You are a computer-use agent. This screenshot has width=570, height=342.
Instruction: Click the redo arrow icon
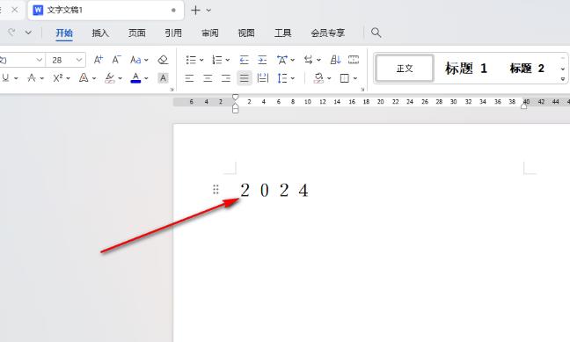click(11, 33)
